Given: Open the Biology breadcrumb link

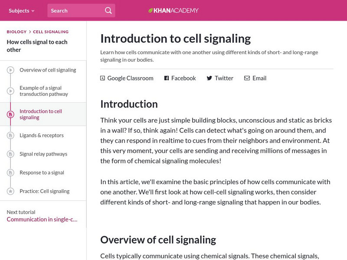Looking at the screenshot, I should click(x=16, y=32).
